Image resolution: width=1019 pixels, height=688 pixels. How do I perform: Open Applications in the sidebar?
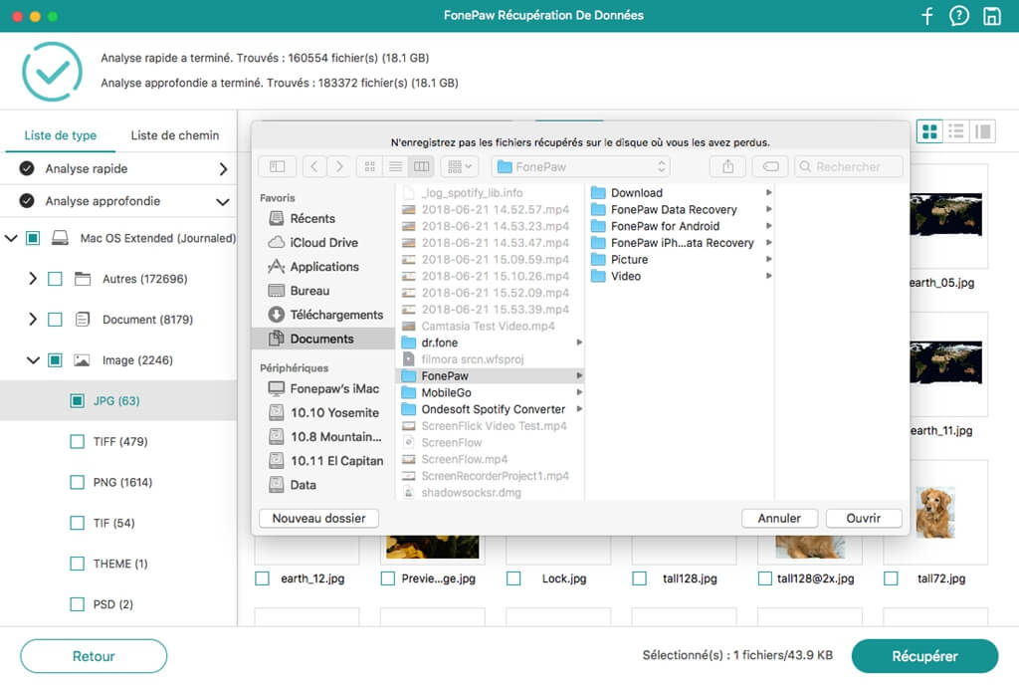[x=313, y=267]
